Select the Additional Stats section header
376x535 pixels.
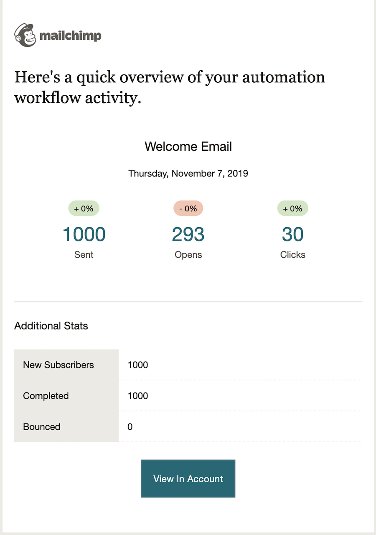(51, 326)
